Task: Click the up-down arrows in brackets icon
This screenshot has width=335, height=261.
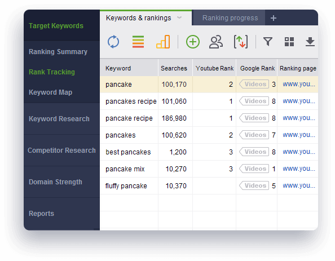Action: (x=241, y=42)
